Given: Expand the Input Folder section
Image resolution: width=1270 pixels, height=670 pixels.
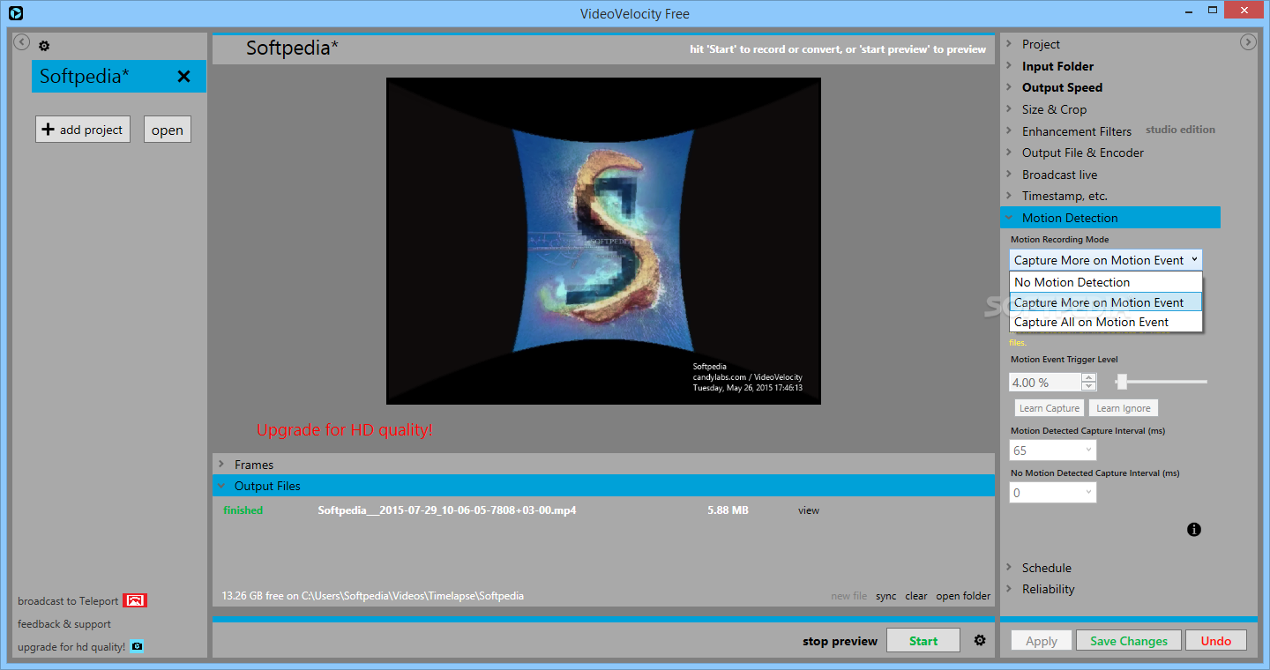Looking at the screenshot, I should (x=1057, y=66).
